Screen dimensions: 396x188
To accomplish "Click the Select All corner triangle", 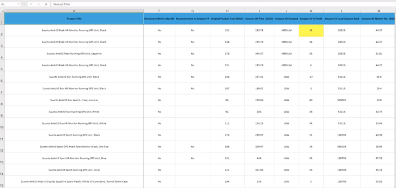I will pos(2,11).
